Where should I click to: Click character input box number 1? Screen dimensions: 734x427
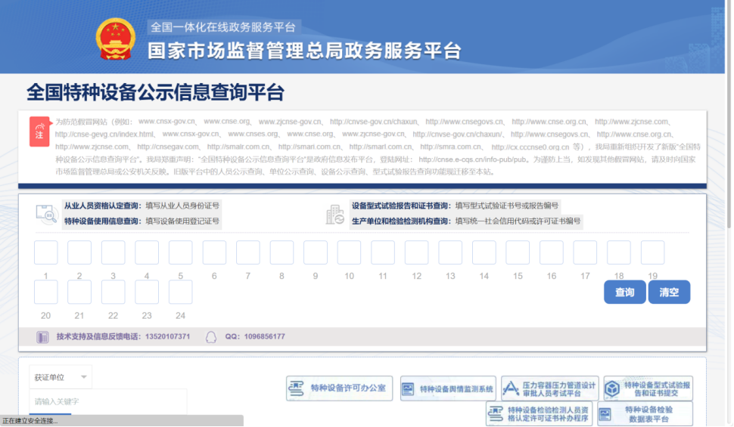[46, 252]
